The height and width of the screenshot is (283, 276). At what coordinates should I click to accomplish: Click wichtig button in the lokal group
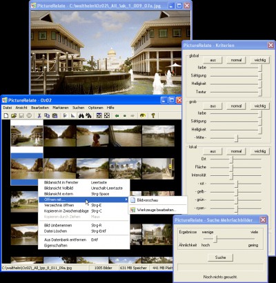click(x=260, y=151)
